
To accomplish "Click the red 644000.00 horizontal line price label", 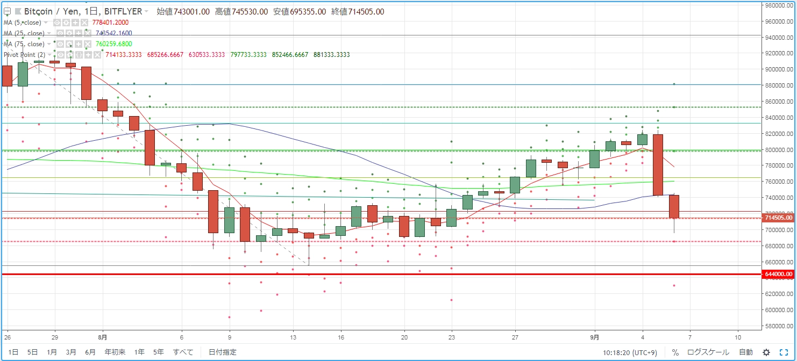I will [x=778, y=274].
